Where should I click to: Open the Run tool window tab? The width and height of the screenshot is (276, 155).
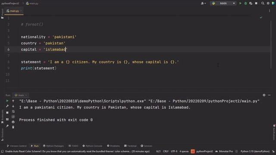[x=34, y=146]
